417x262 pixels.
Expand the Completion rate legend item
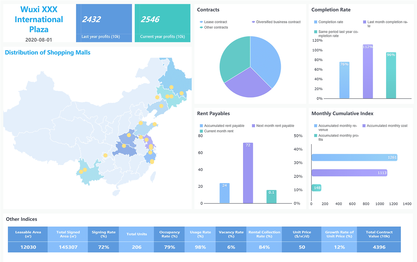point(315,22)
